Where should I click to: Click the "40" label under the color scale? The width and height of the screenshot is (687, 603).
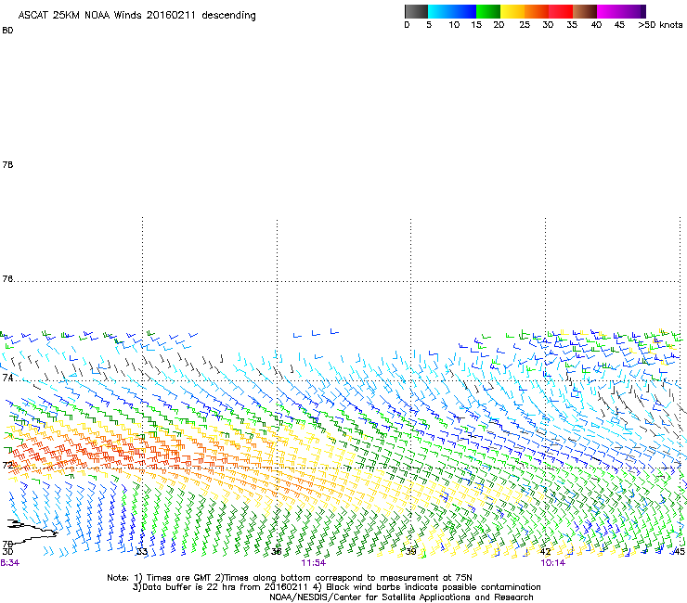tap(596, 25)
